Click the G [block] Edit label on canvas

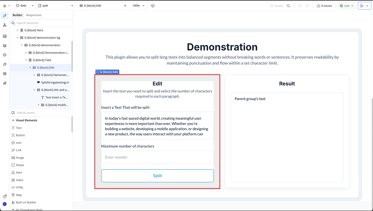pos(107,72)
